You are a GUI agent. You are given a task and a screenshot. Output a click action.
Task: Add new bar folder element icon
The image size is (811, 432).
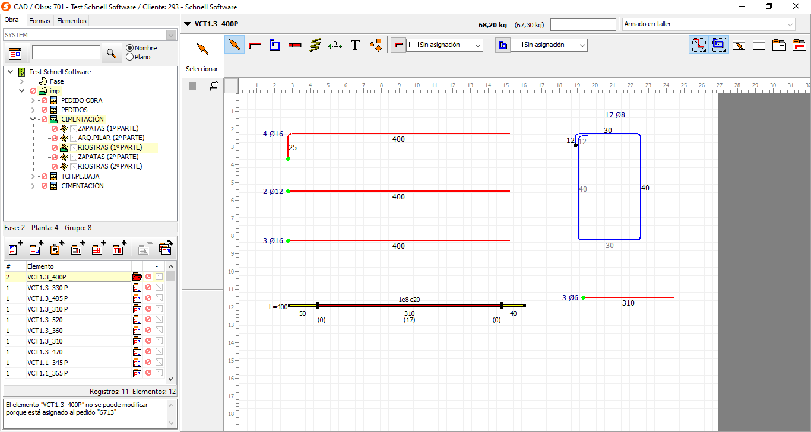coord(36,248)
